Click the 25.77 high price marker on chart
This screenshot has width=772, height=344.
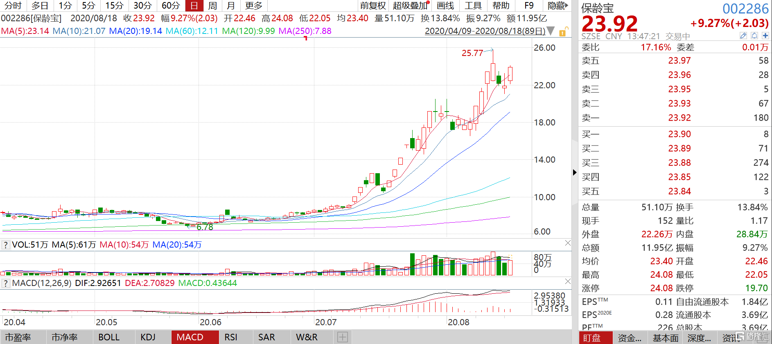pos(472,53)
